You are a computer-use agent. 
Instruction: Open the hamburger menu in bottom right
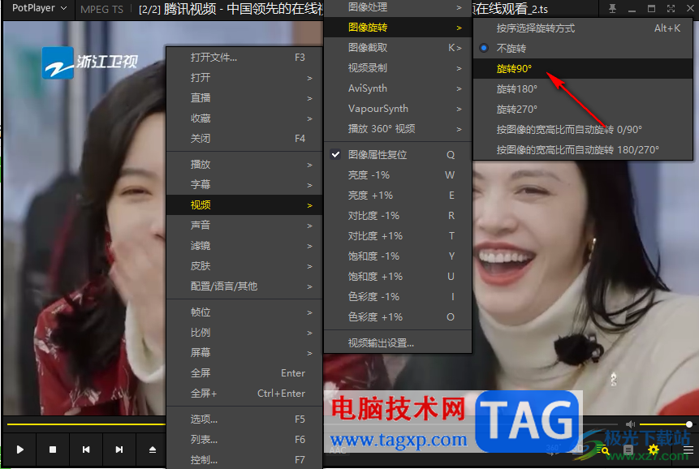[688, 450]
